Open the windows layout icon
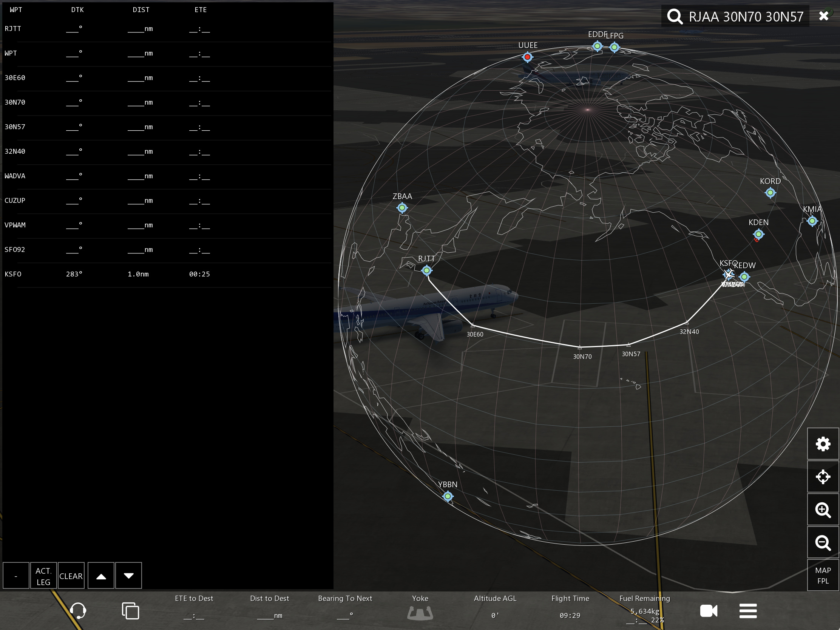This screenshot has width=840, height=630. tap(130, 611)
